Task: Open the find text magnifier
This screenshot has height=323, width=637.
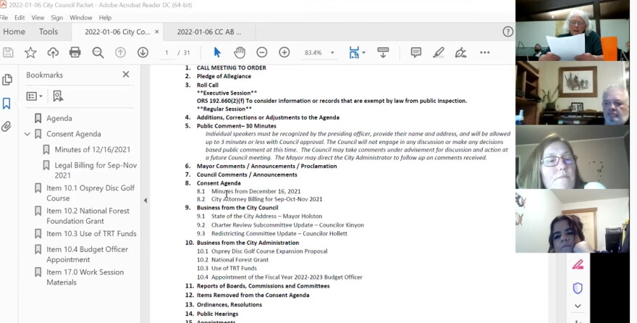Action: pos(98,52)
